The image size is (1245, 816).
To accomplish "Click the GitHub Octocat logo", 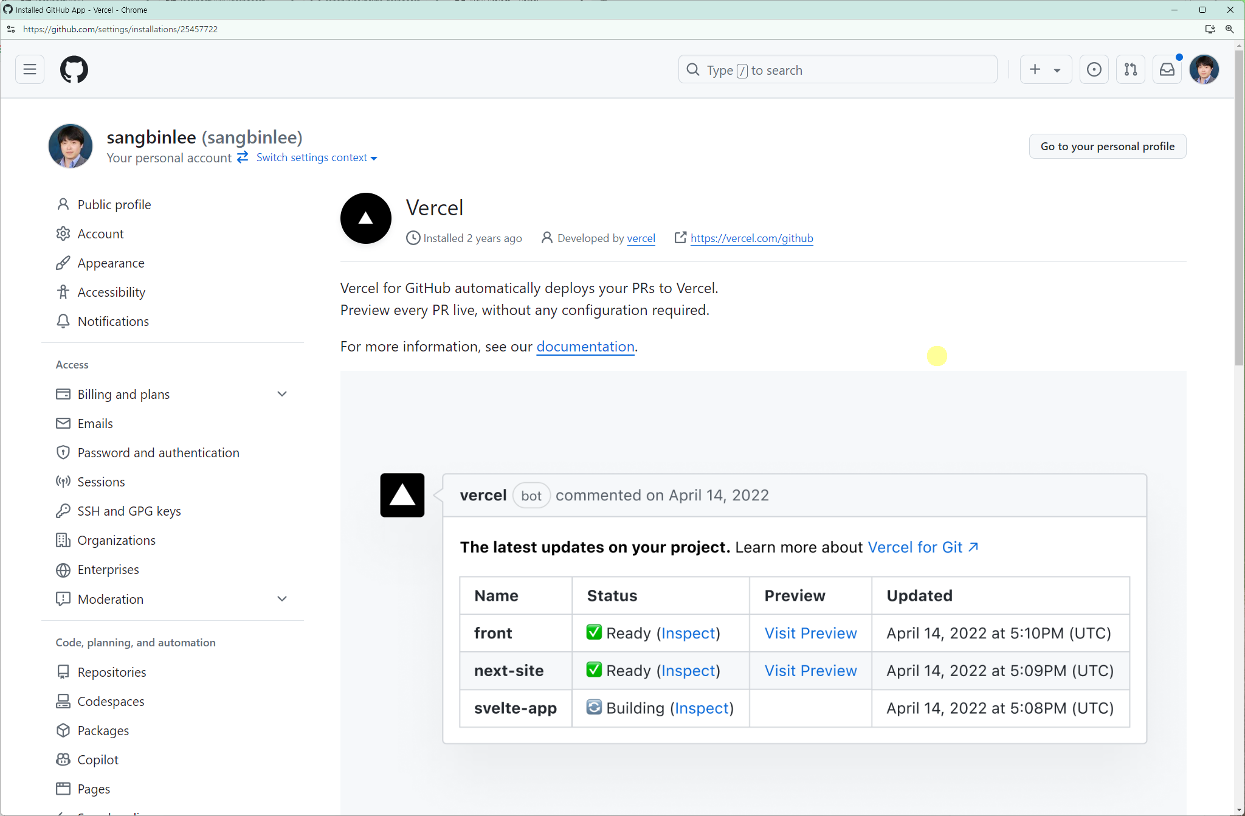I will (x=74, y=69).
